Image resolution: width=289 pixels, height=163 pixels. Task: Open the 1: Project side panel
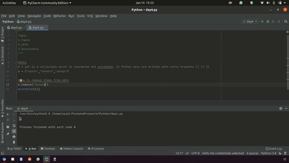tap(2, 34)
